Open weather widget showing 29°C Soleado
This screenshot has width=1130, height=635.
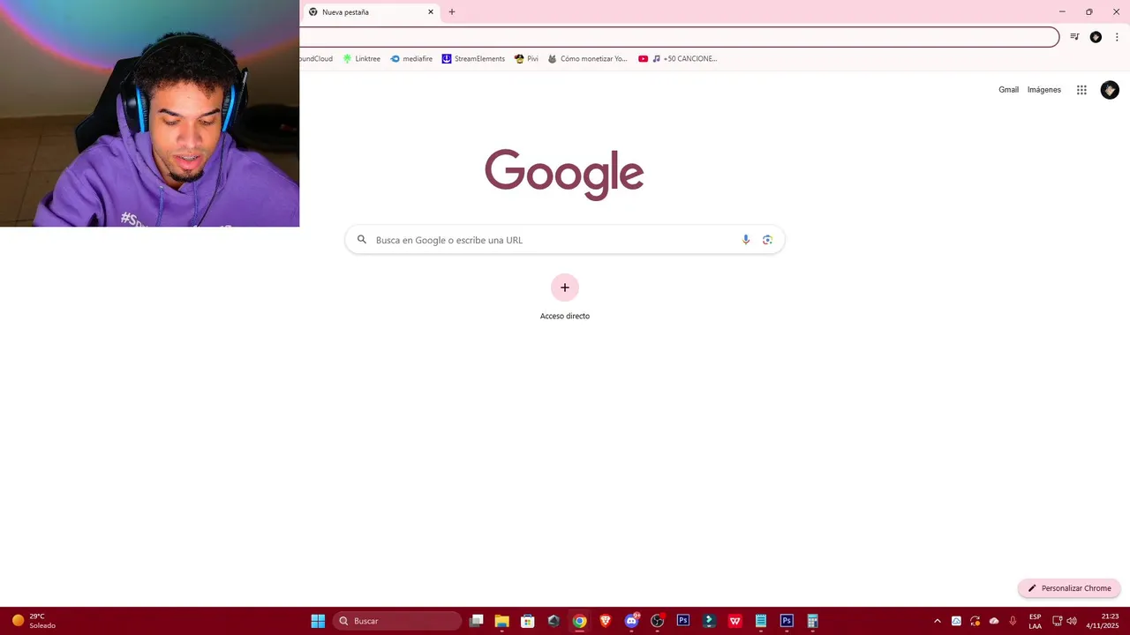(34, 621)
